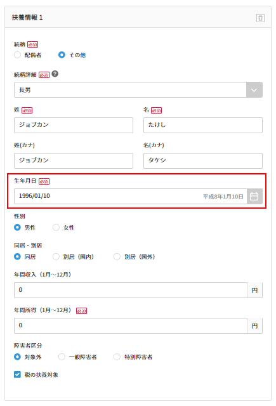The width and height of the screenshot is (276, 406).
Task: Click the 姓 field containing ジョブカン
Action: (x=74, y=125)
